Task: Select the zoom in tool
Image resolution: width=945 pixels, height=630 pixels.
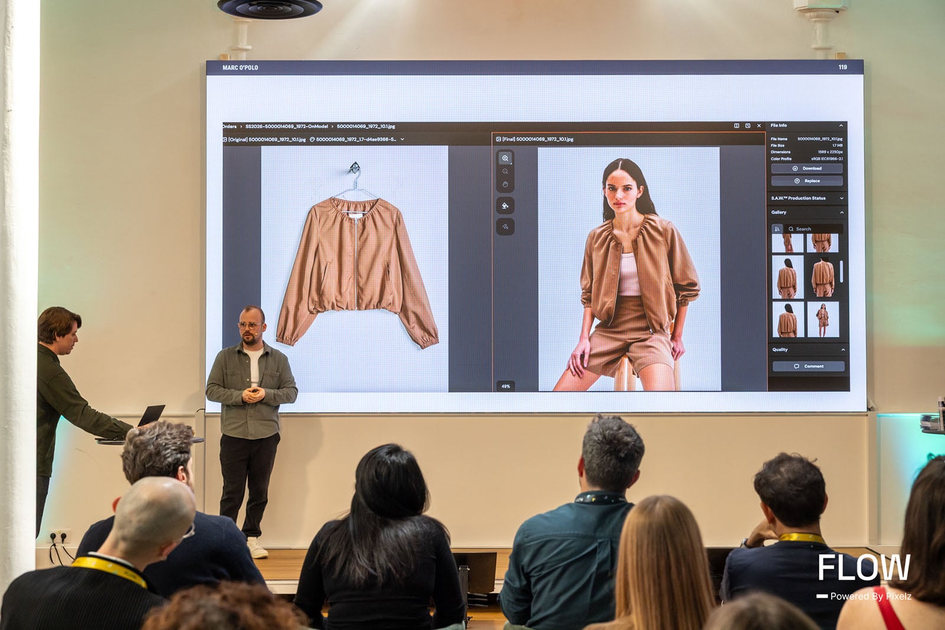Action: click(505, 158)
